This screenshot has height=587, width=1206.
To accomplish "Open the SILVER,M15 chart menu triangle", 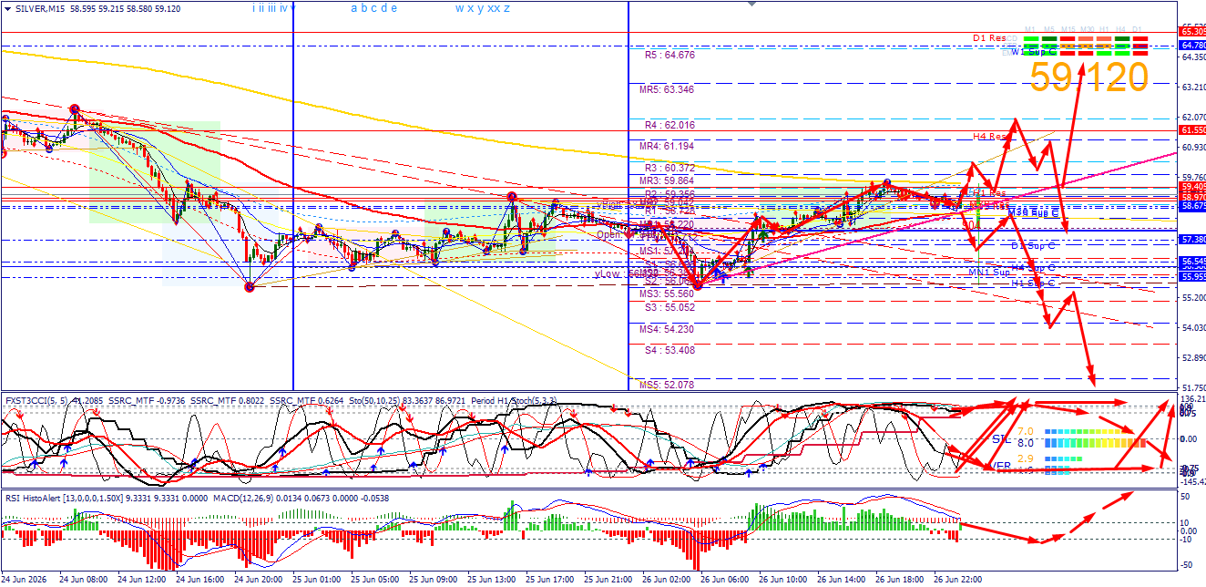I will click(8, 8).
